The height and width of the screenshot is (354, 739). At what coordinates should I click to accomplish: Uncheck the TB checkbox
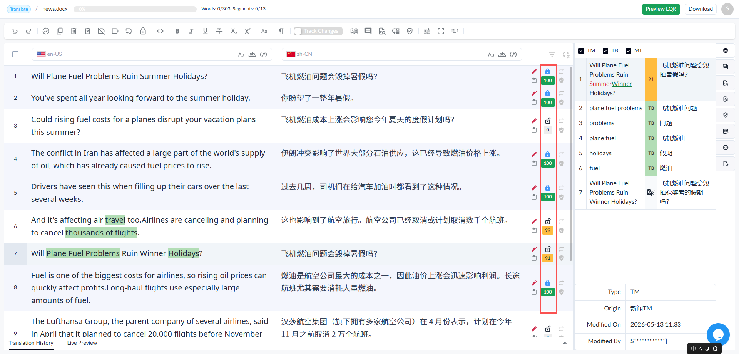tap(605, 51)
